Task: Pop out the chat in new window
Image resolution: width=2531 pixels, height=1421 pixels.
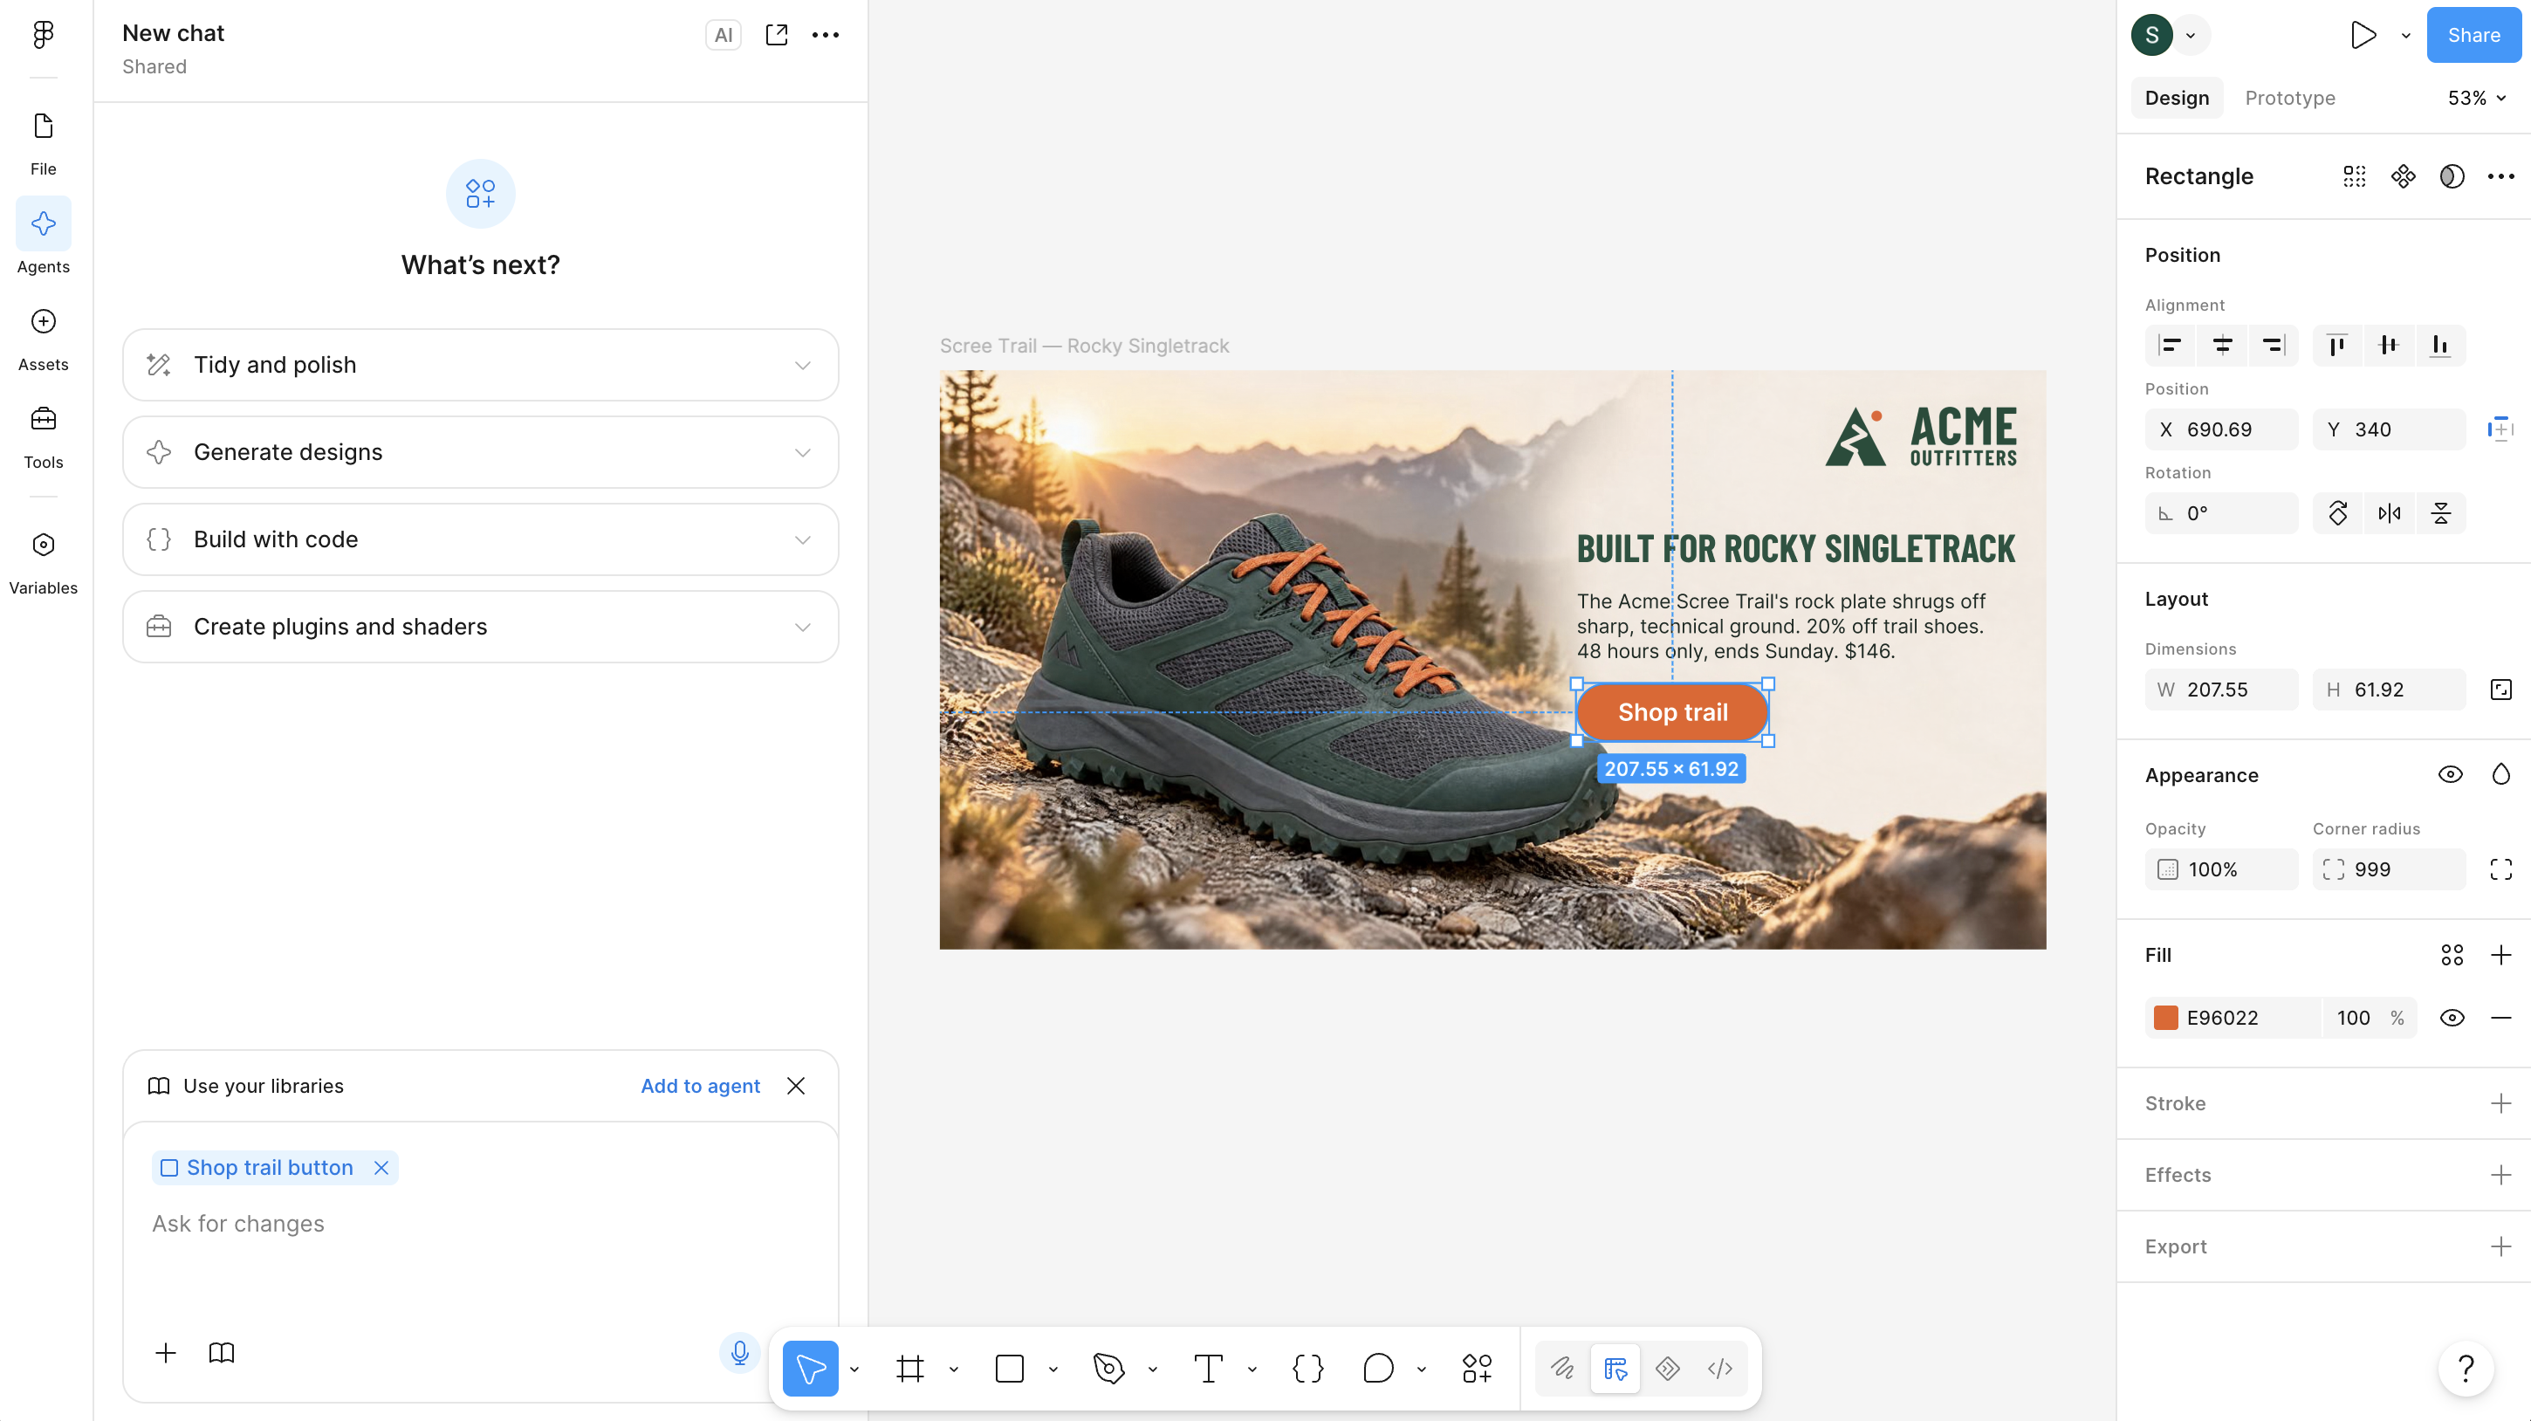Action: point(776,34)
